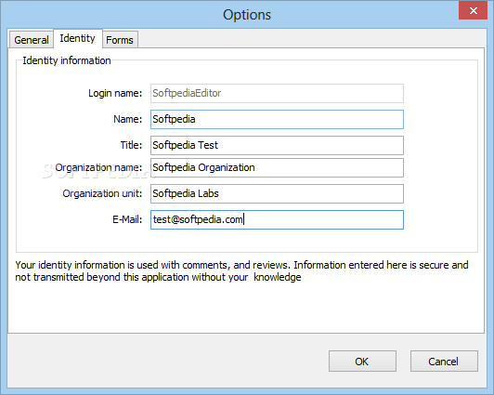494x395 pixels.
Task: Close the Options dialog window
Action: click(x=473, y=10)
